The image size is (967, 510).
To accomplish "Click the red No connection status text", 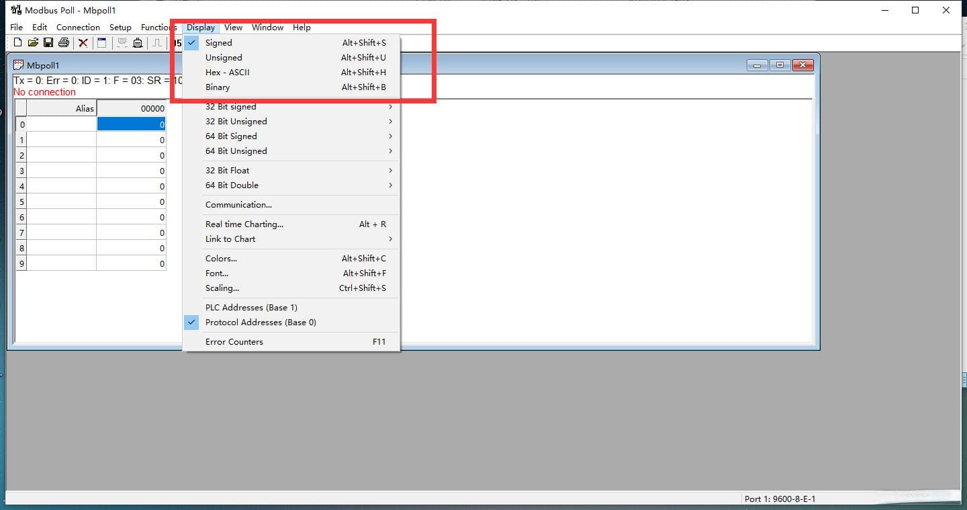I will click(x=44, y=92).
